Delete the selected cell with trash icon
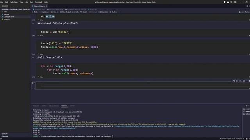250x140 pixels. (249, 81)
